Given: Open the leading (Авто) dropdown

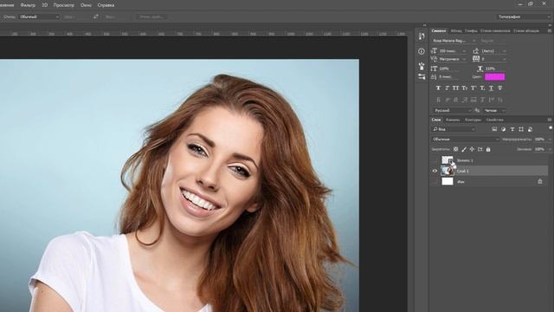Looking at the screenshot, I should 493,51.
